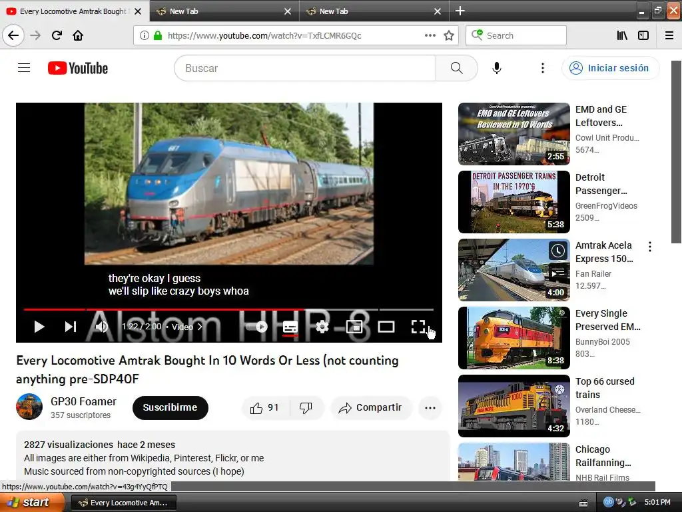Viewport: 682px width, 512px height.
Task: Reload the current page
Action: click(x=57, y=35)
